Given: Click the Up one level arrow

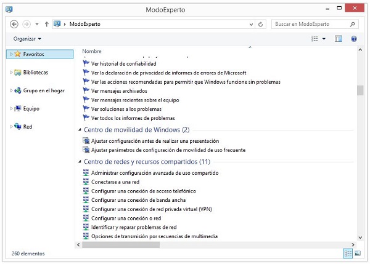Looking at the screenshot, I should pos(47,24).
